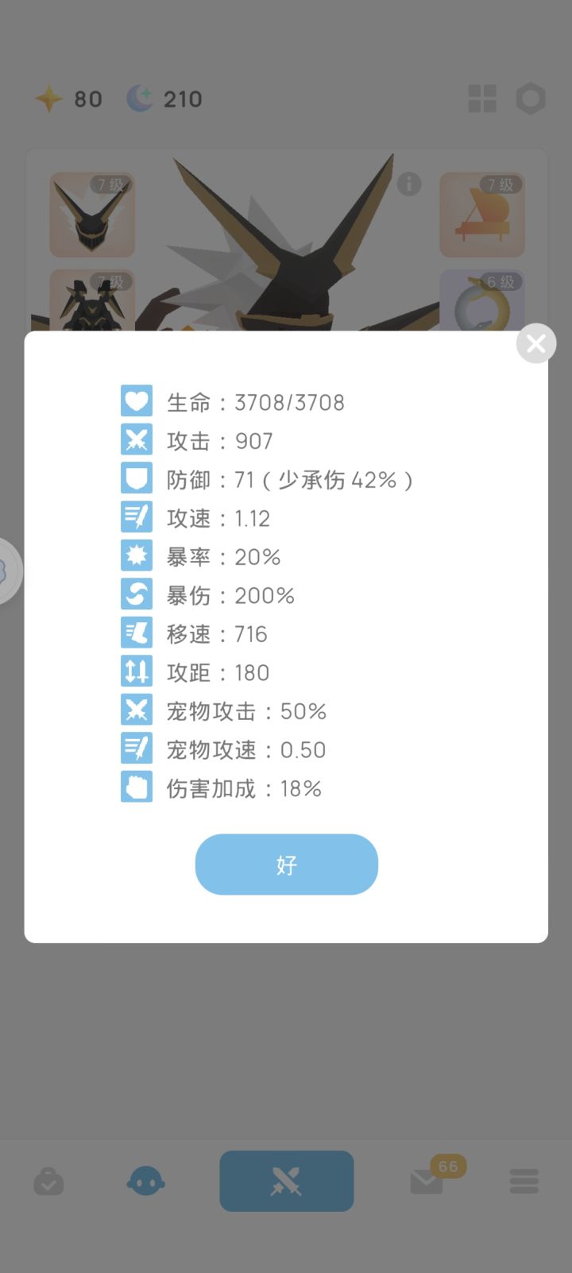The width and height of the screenshot is (572, 1273).
Task: Open the grid view icon
Action: coord(482,99)
